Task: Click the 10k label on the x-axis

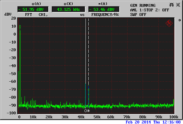Action: (33, 117)
